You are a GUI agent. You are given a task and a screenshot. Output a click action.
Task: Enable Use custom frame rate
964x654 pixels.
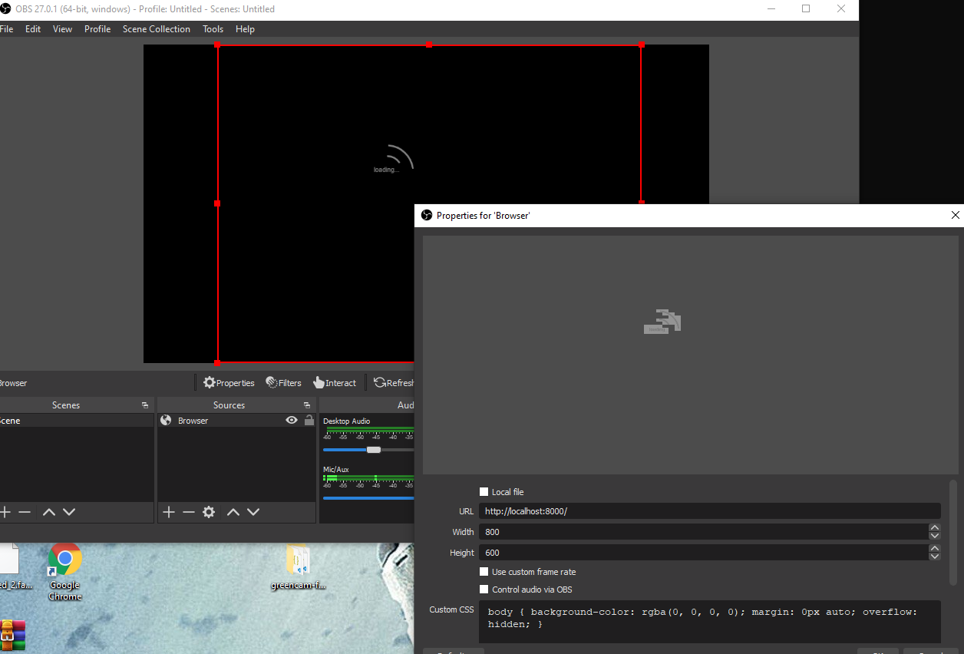pos(484,572)
